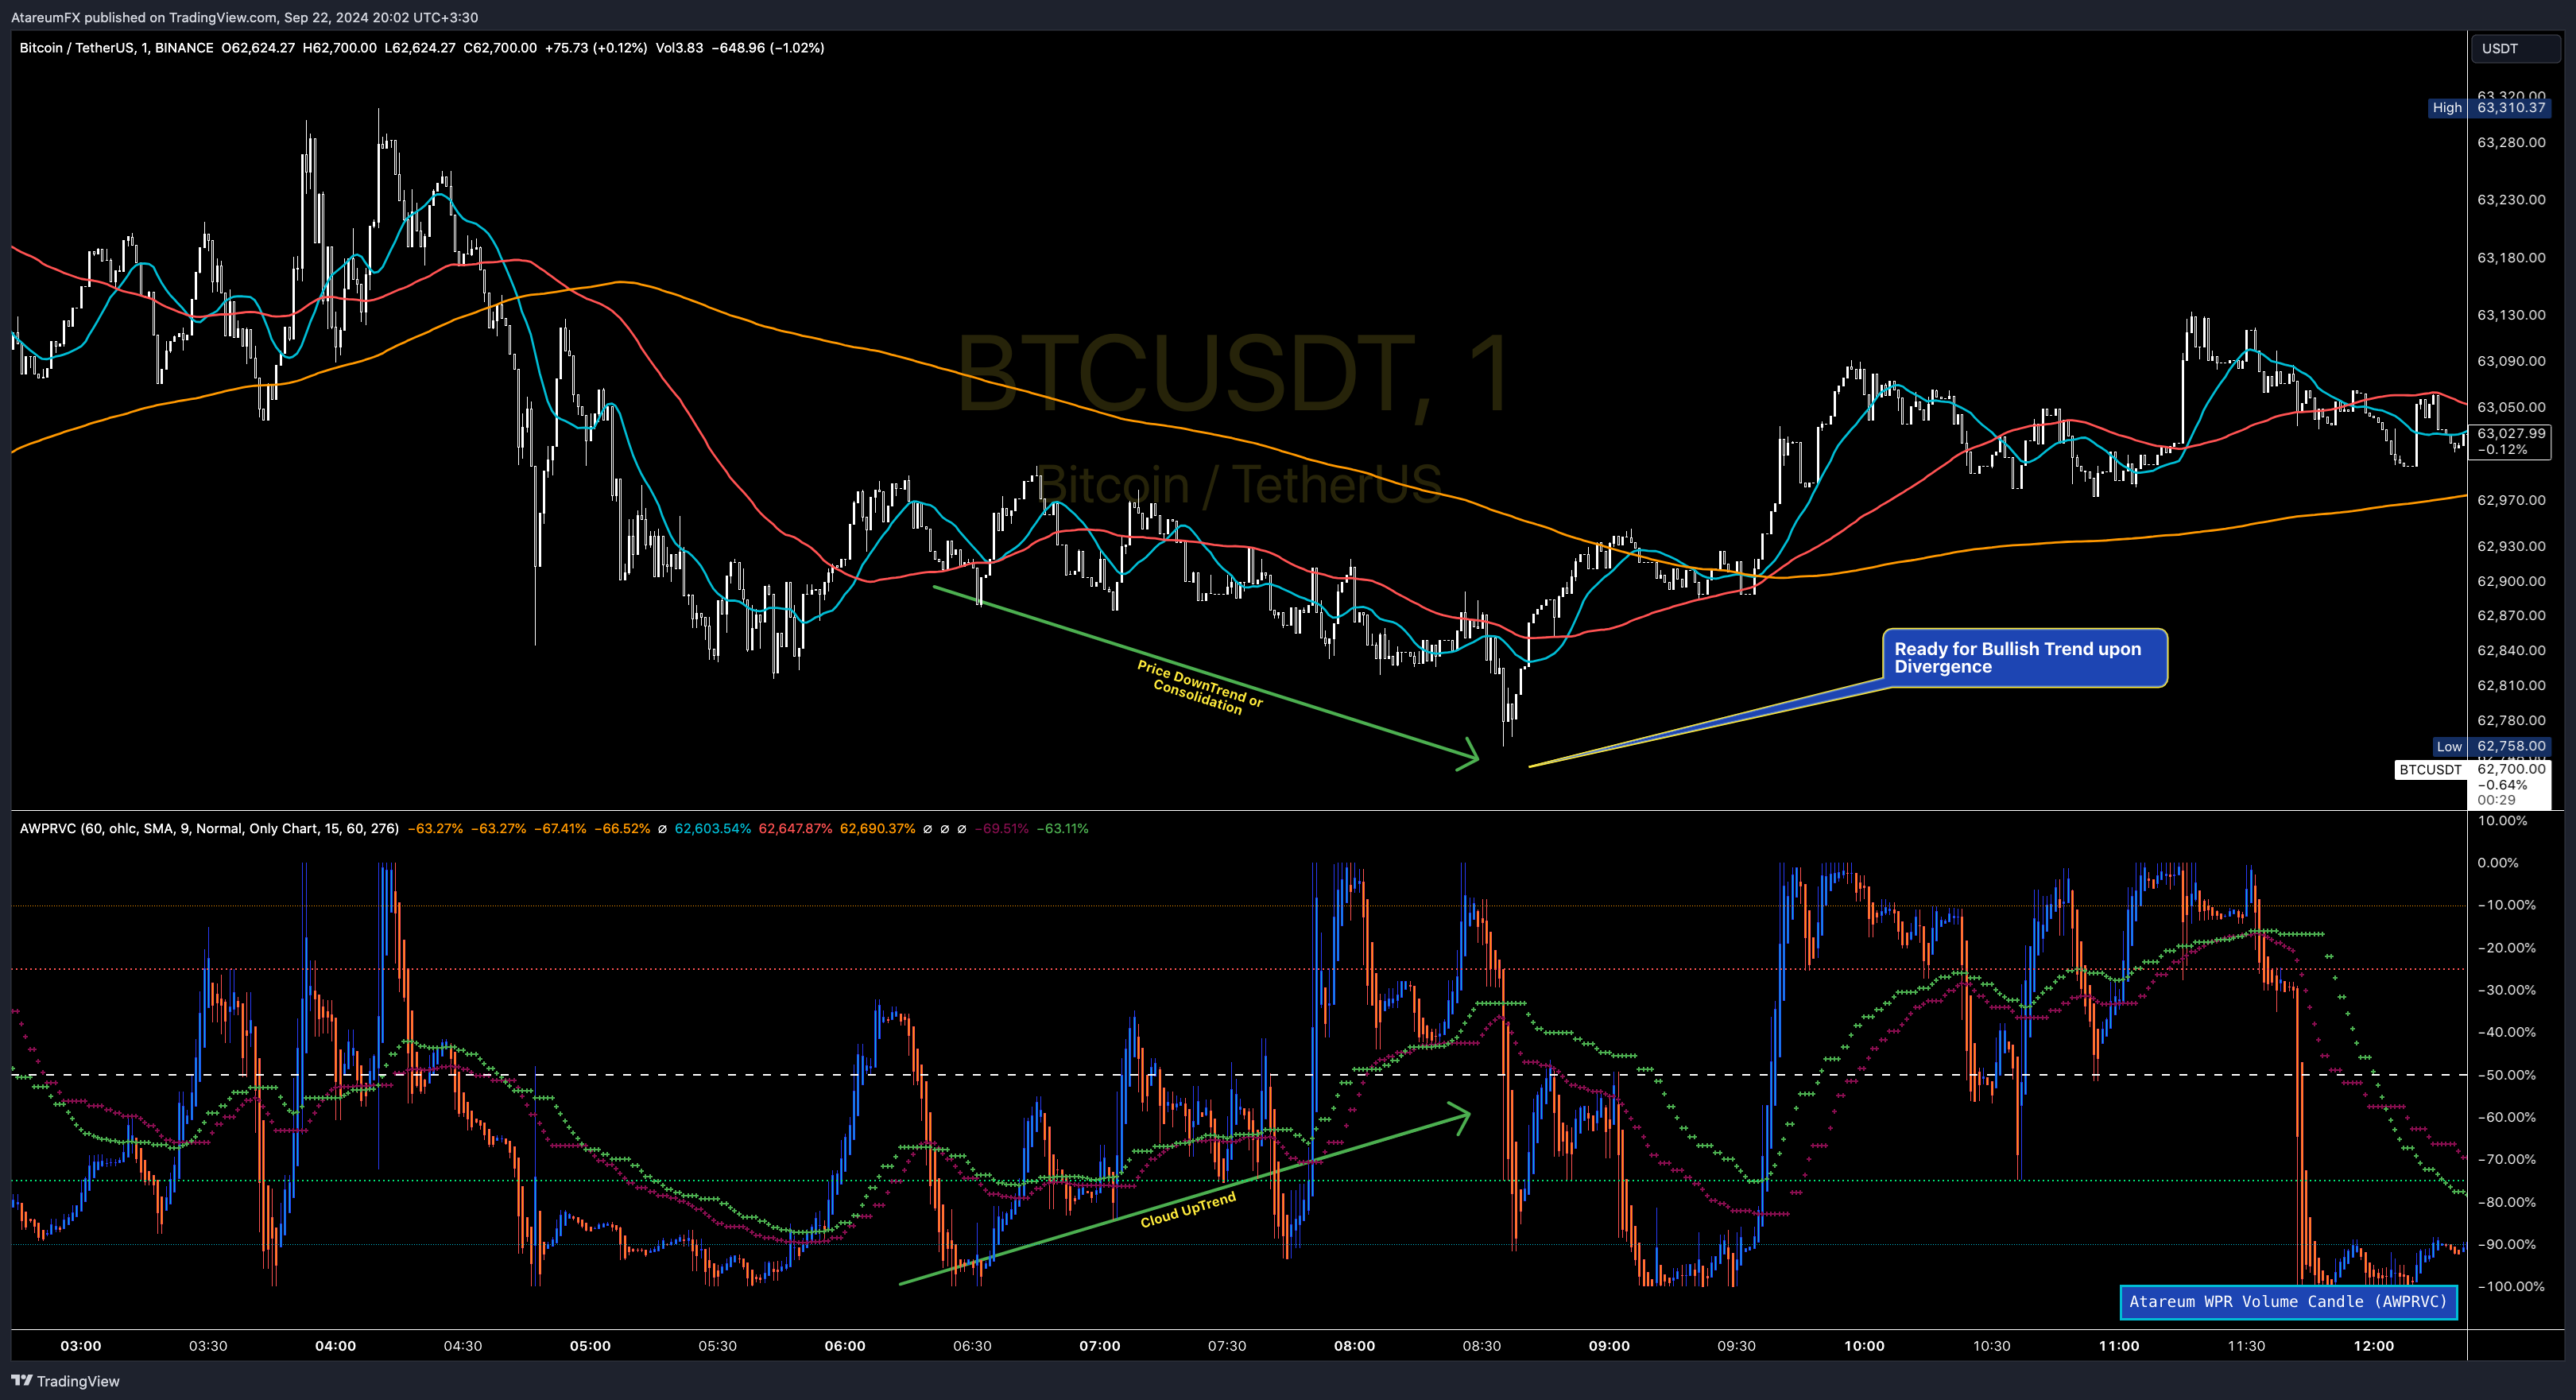Click 63,230.00 on the price axis
This screenshot has width=2576, height=1400.
[2511, 200]
